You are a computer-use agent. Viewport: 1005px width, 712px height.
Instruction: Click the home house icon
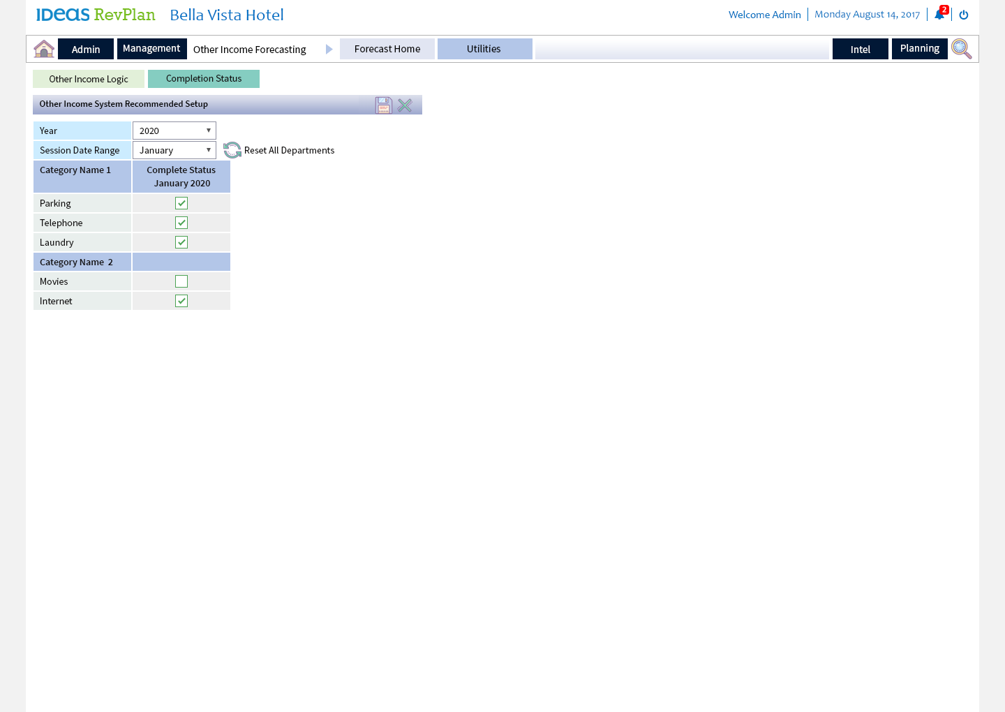click(44, 49)
